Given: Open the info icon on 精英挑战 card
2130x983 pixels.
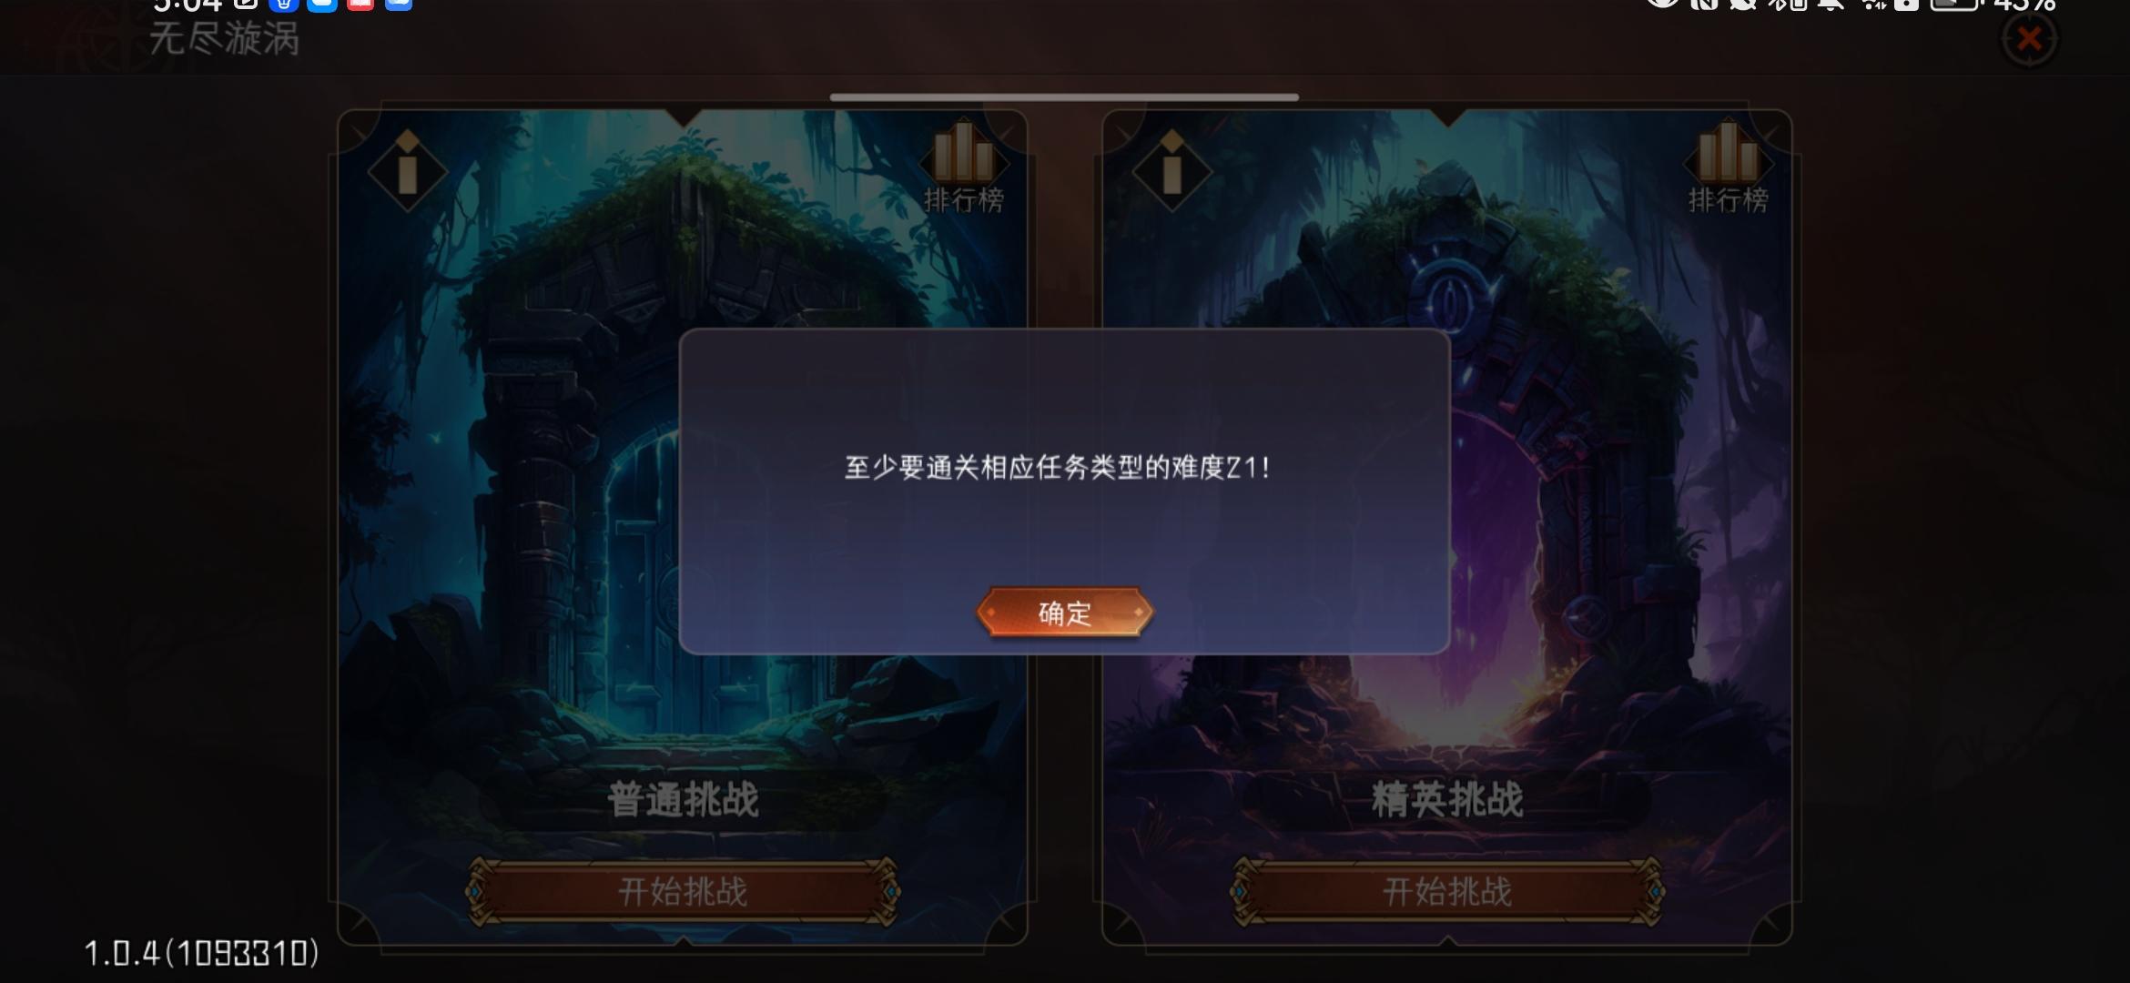Looking at the screenshot, I should [x=1171, y=170].
